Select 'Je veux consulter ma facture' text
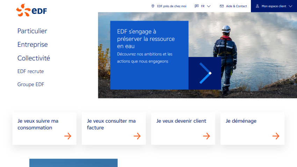Screen dimensions: 297x167 (x=111, y=124)
